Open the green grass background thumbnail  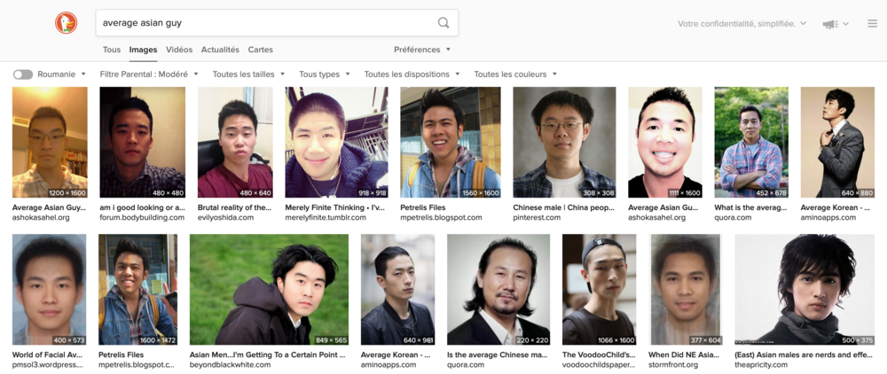coord(270,289)
